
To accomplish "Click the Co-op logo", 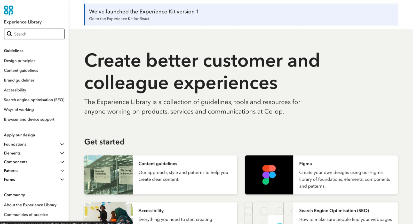I will coord(9,10).
